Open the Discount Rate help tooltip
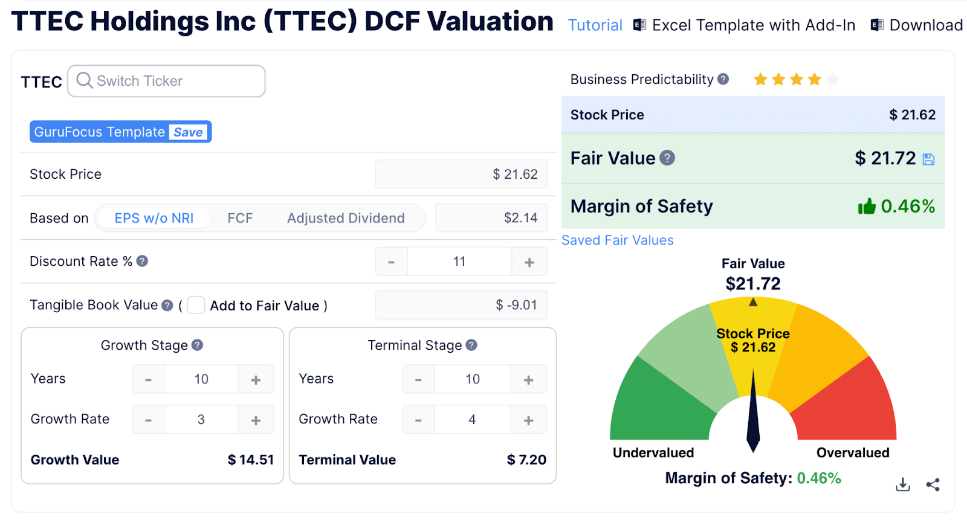The width and height of the screenshot is (967, 523). 141,261
